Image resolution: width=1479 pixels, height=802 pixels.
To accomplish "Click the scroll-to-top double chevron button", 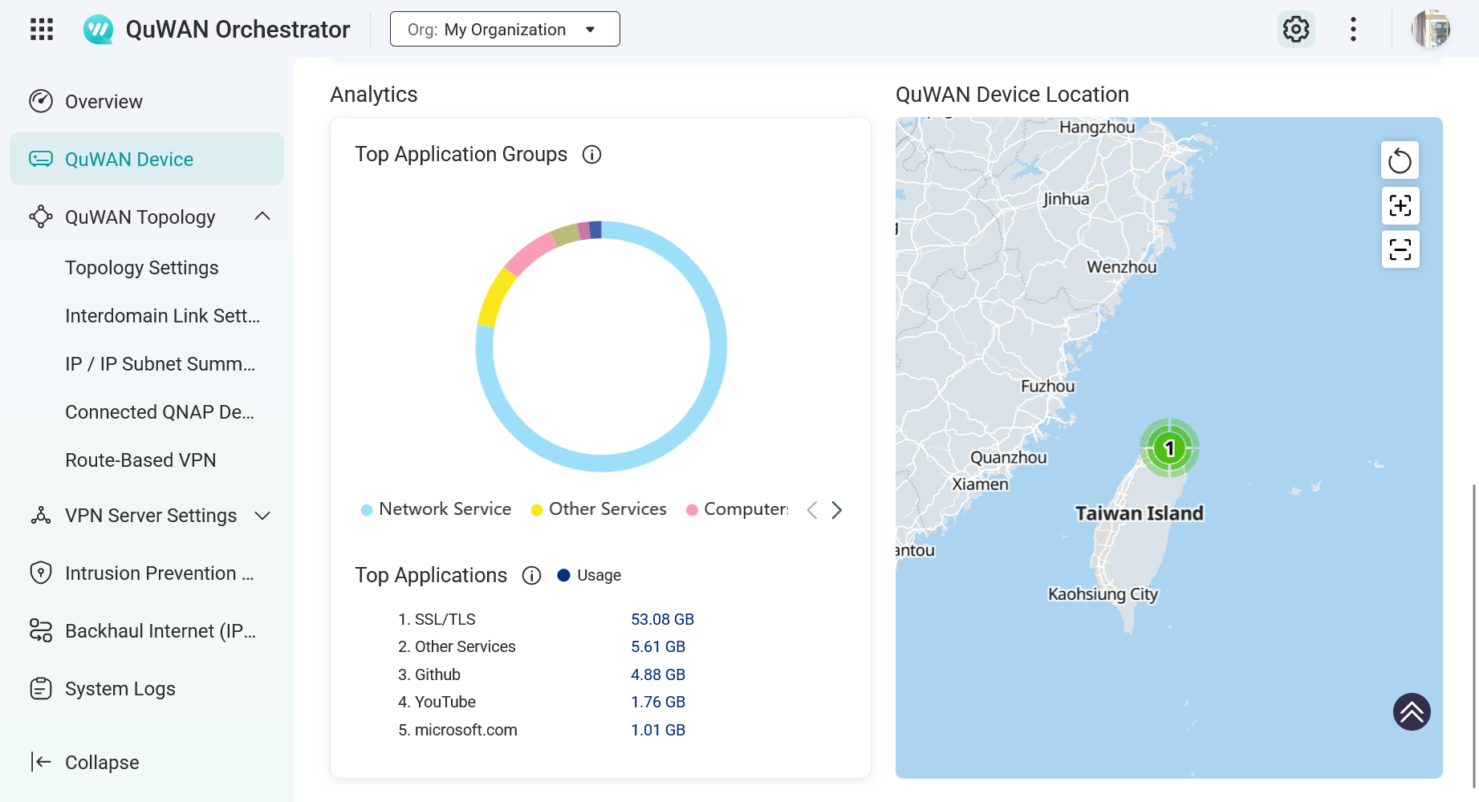I will [1412, 711].
